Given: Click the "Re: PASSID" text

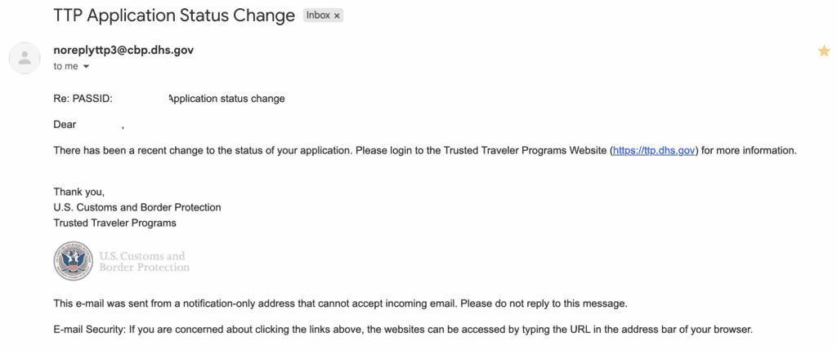Looking at the screenshot, I should click(x=83, y=99).
